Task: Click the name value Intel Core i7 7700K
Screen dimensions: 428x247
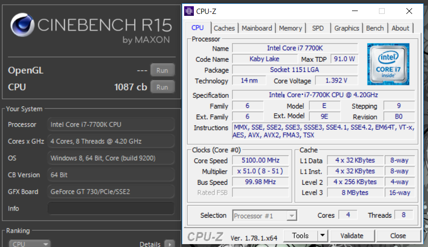Action: (295, 48)
